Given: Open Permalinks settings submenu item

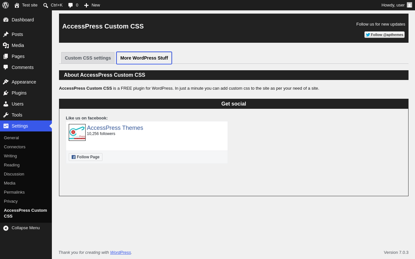Looking at the screenshot, I should [x=14, y=192].
